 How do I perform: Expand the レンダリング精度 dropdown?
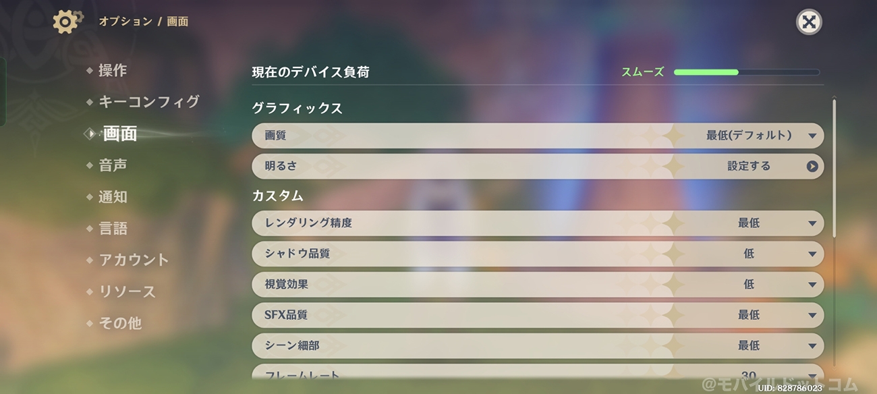[812, 223]
